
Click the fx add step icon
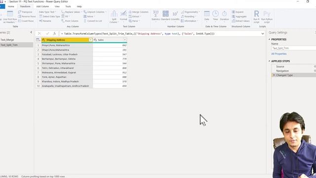point(54,34)
